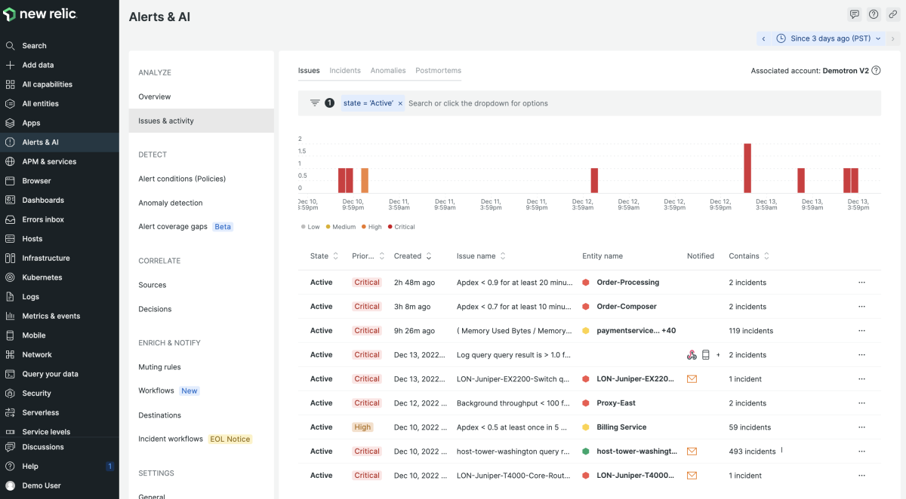Screen dimensions: 906x499
Task: Click the tallest red bar in the chart
Action: tap(747, 168)
